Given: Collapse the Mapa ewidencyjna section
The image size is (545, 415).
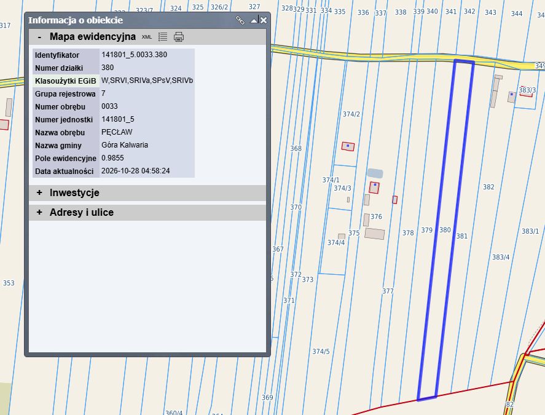Looking at the screenshot, I should coord(39,36).
